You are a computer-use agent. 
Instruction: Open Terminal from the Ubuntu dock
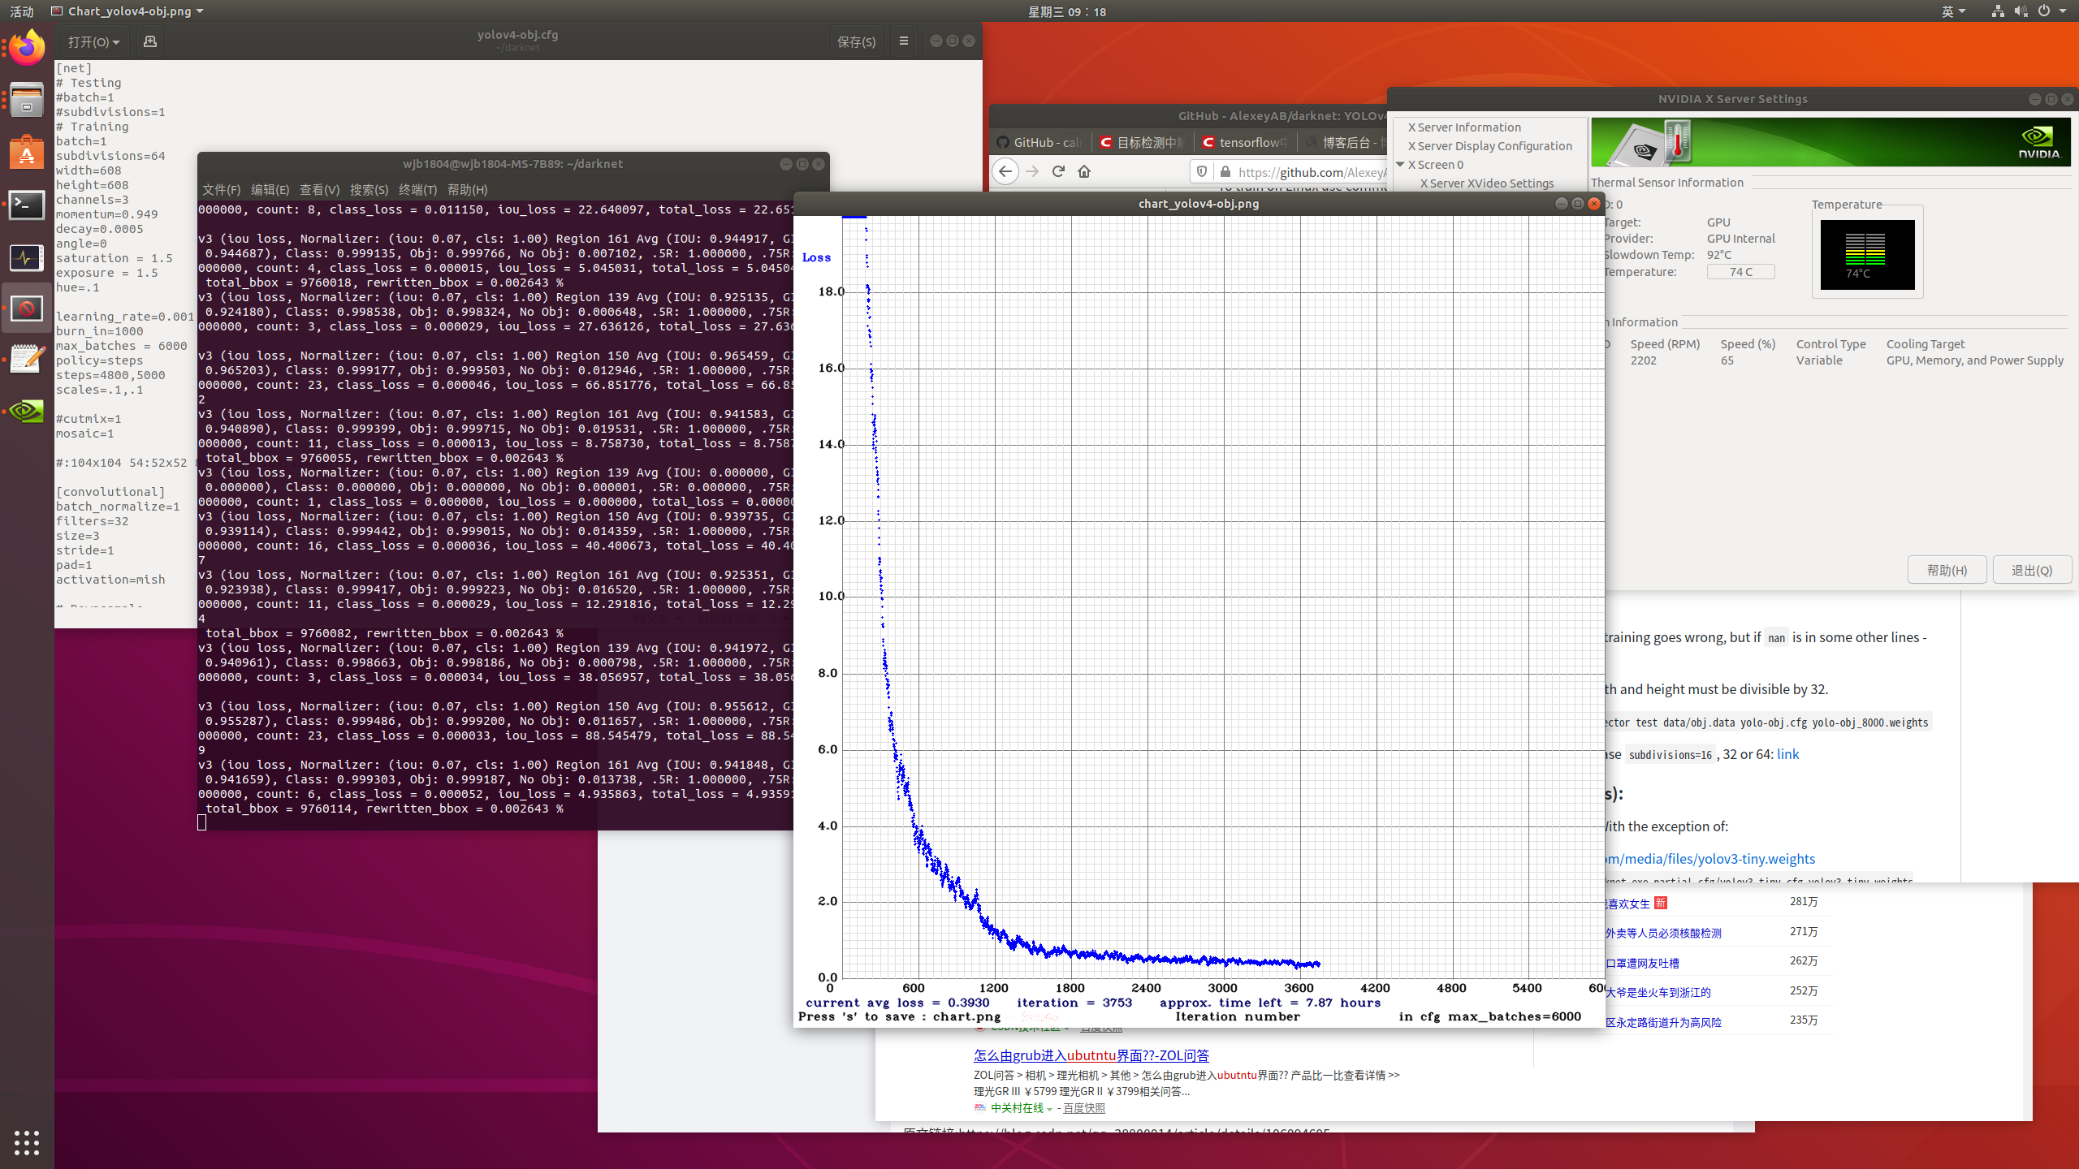pos(27,205)
